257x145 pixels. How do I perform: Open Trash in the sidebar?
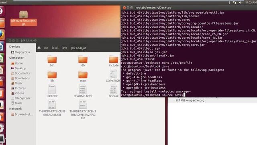[x=16, y=103]
